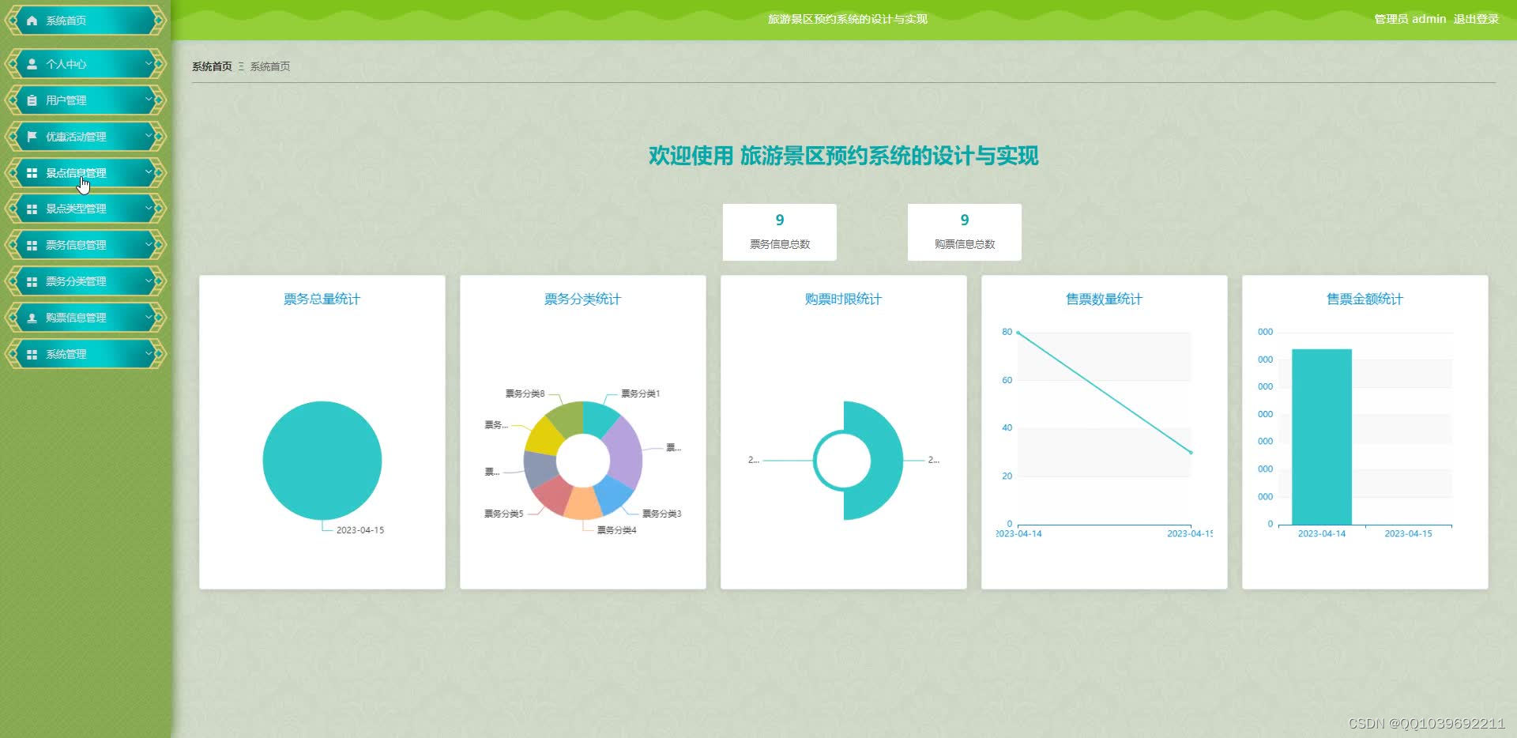Image resolution: width=1517 pixels, height=738 pixels.
Task: Click the 购票信息总数 count card
Action: pos(965,232)
